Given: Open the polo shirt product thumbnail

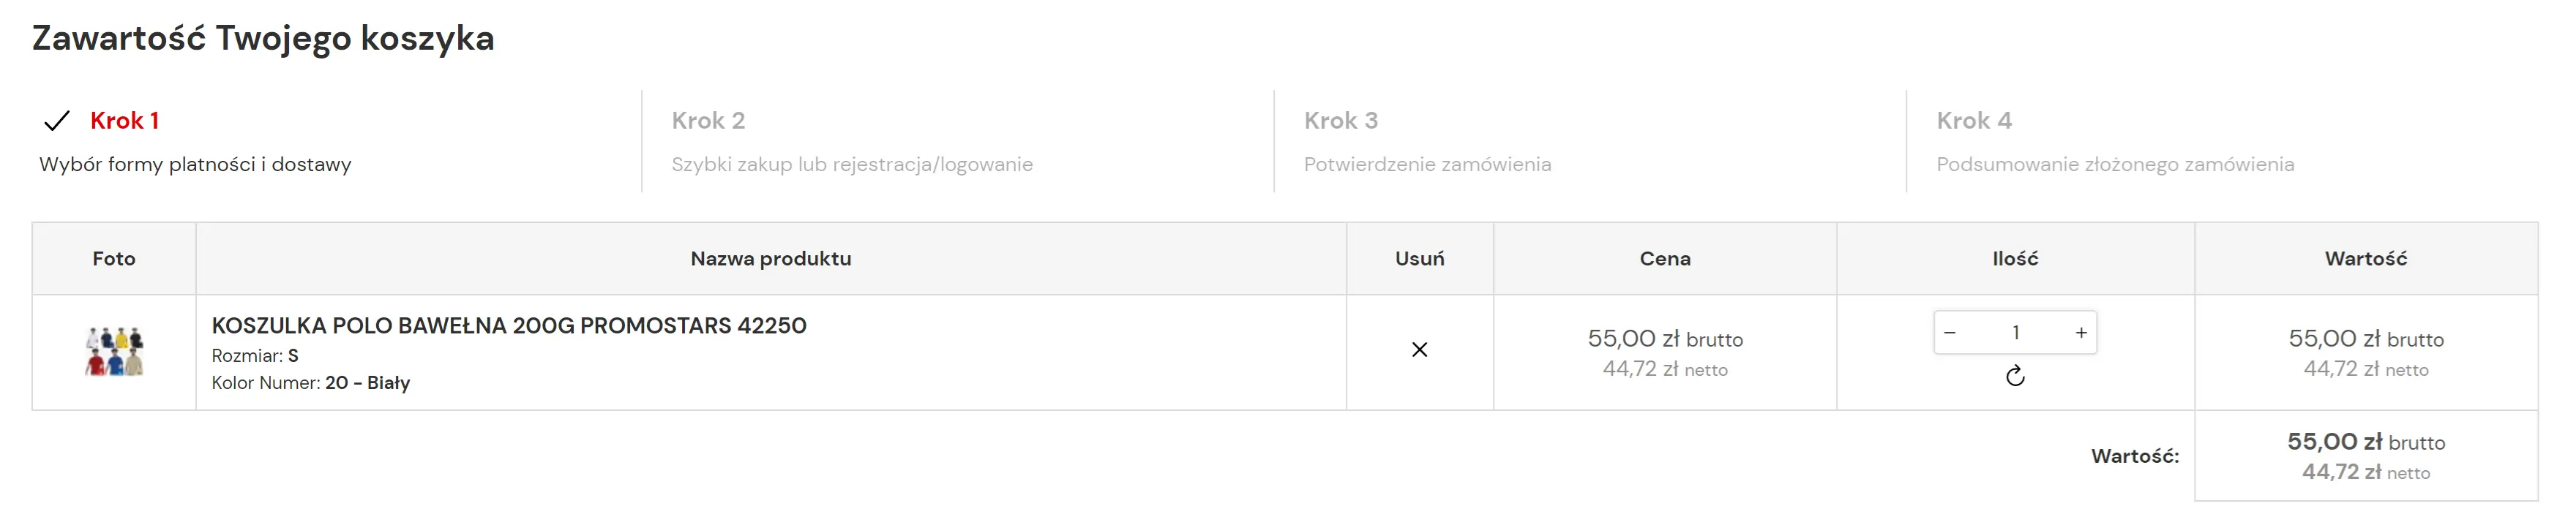Looking at the screenshot, I should 114,351.
